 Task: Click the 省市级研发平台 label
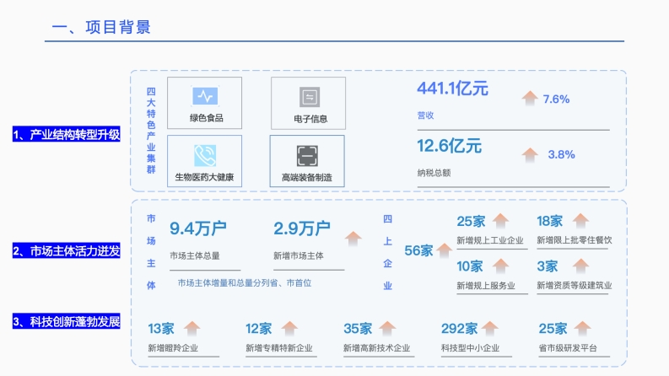tap(568, 348)
